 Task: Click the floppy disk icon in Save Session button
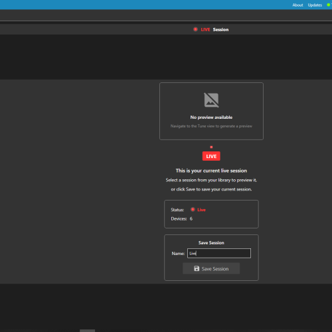coord(197,268)
